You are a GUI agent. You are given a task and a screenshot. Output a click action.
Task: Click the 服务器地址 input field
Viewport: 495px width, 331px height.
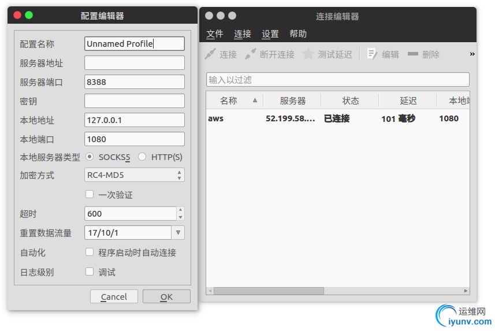[135, 62]
